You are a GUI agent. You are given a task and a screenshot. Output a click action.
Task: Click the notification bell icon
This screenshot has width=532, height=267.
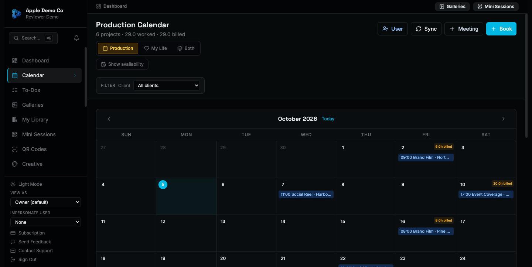pyautogui.click(x=76, y=38)
